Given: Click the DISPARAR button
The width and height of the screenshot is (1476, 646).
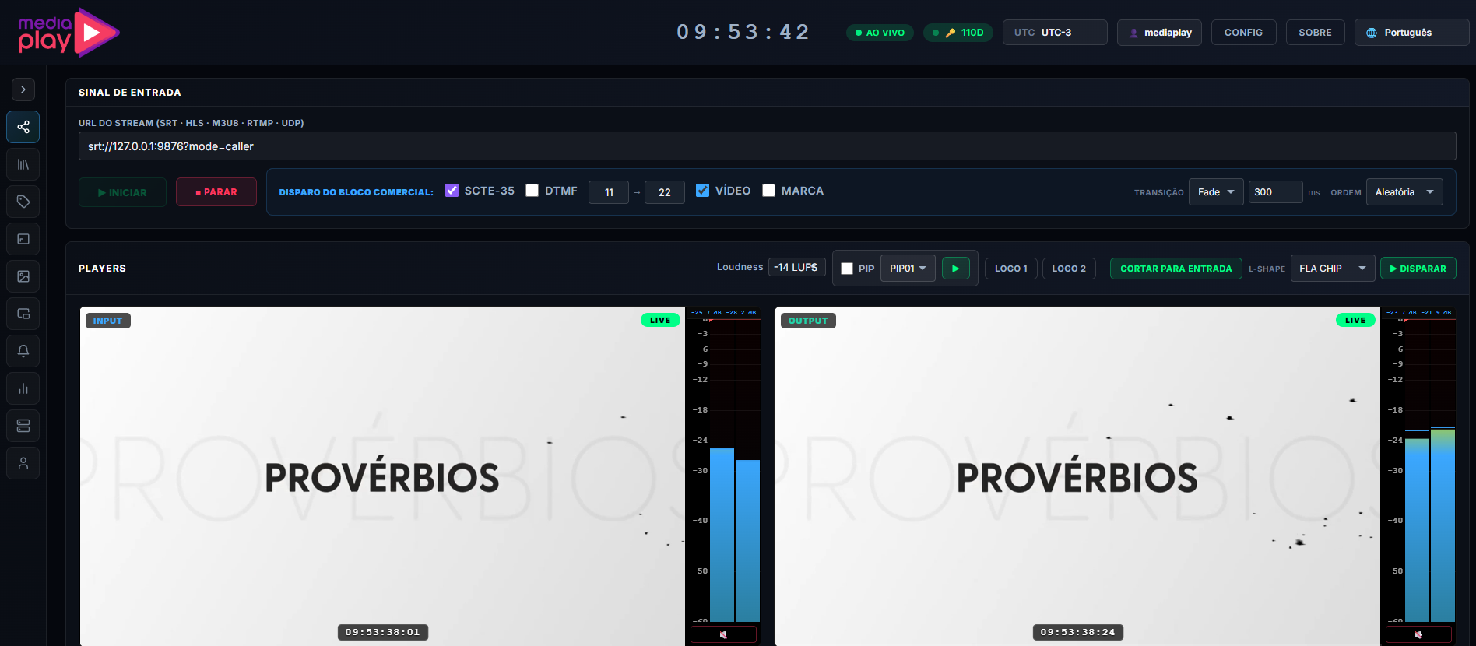Looking at the screenshot, I should pyautogui.click(x=1418, y=269).
